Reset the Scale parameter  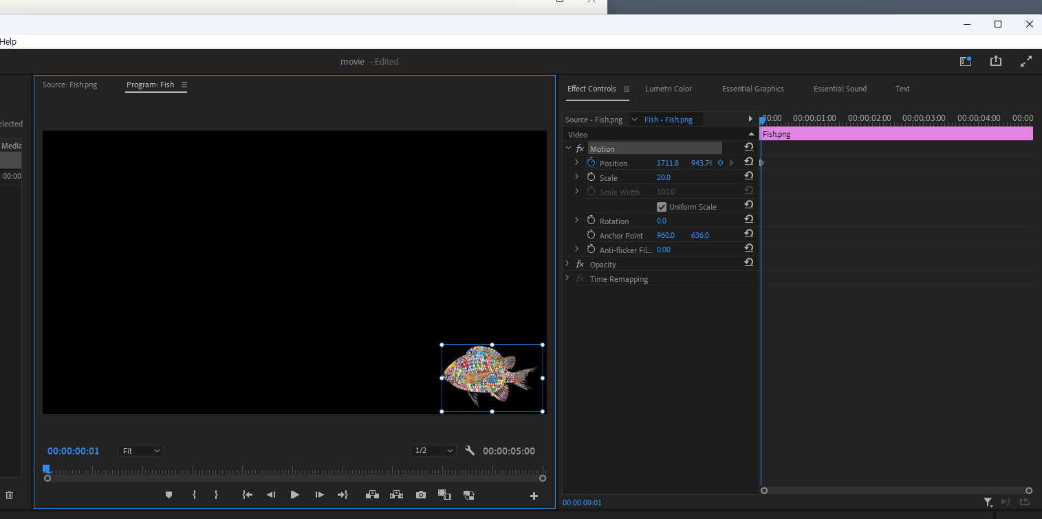point(748,177)
